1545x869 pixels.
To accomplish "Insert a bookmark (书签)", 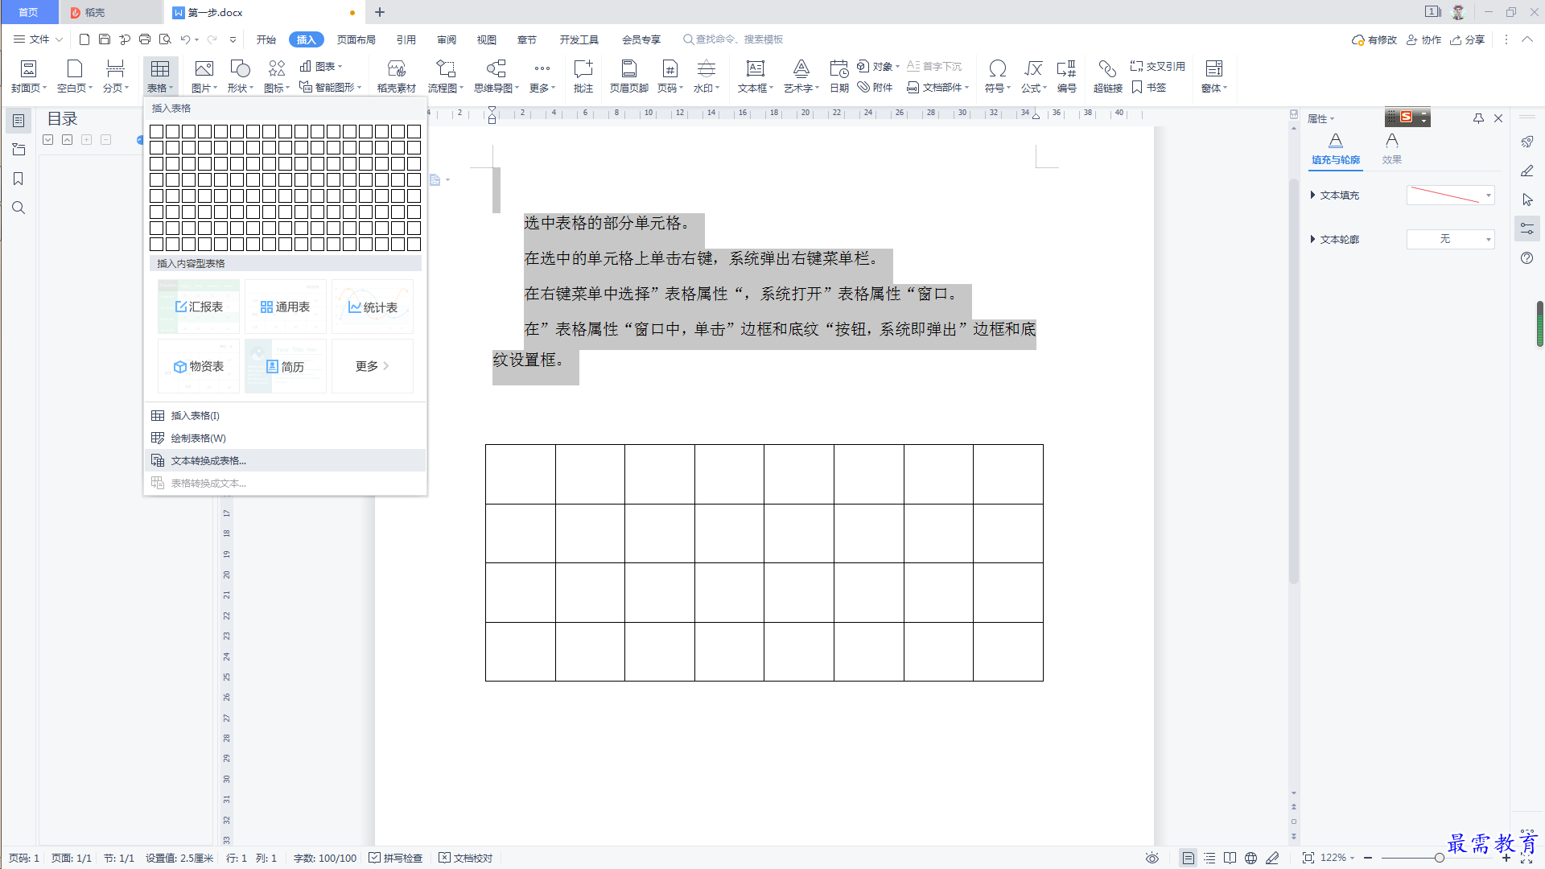I will [x=1149, y=87].
